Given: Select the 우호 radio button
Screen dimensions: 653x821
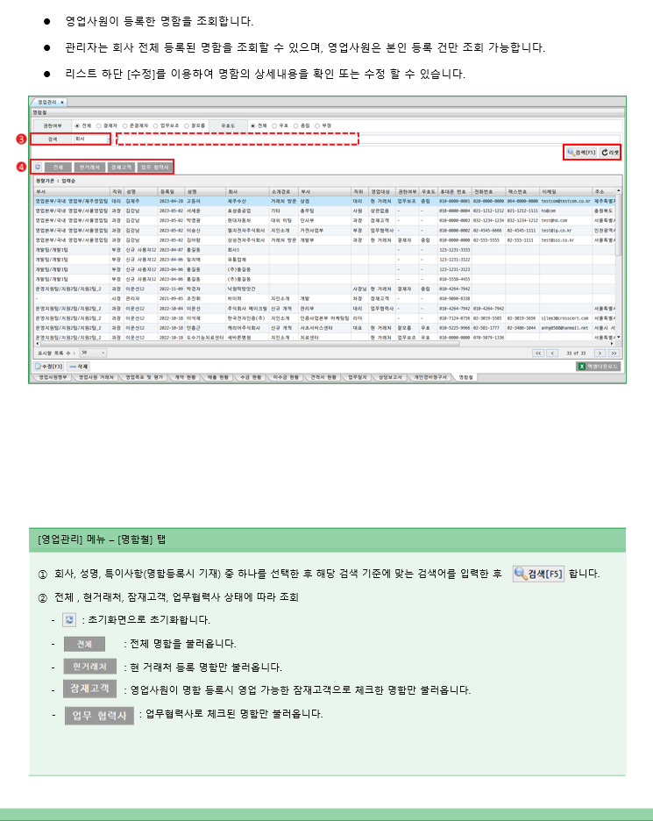Looking at the screenshot, I should [x=274, y=125].
